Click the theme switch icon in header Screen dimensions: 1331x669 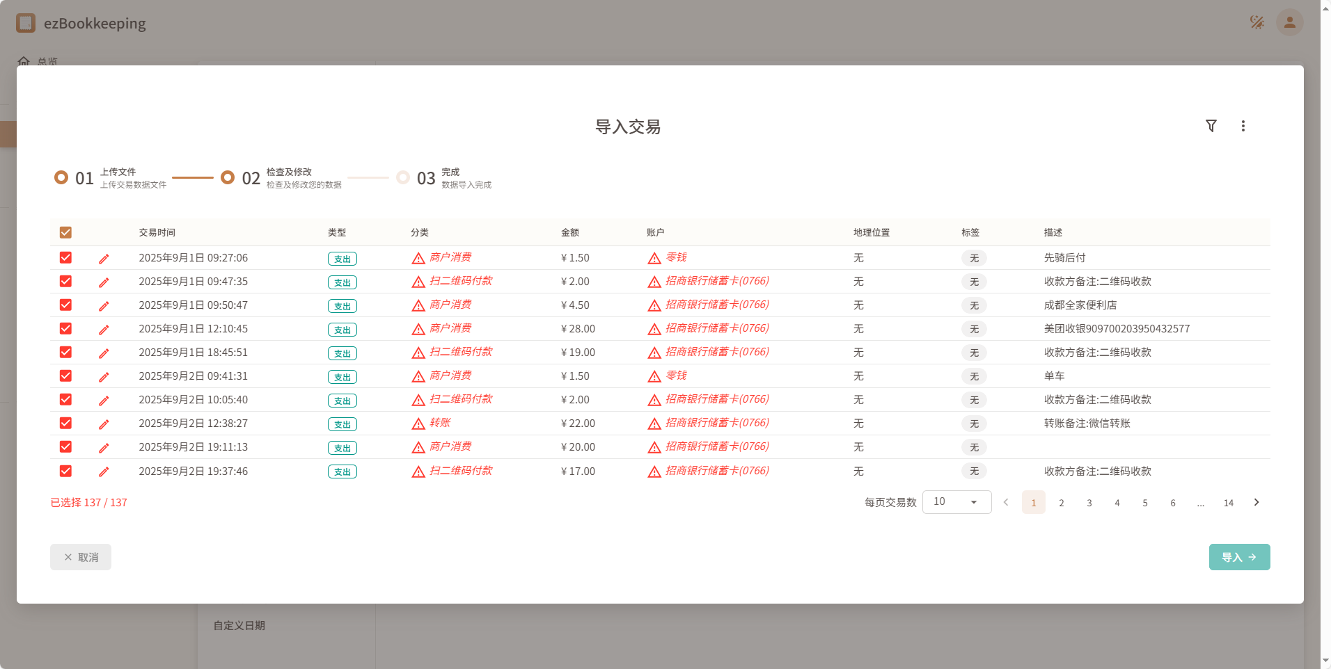1257,22
